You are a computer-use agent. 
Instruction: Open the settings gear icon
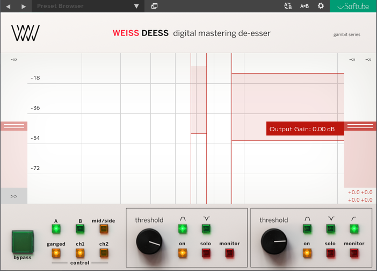tap(321, 6)
